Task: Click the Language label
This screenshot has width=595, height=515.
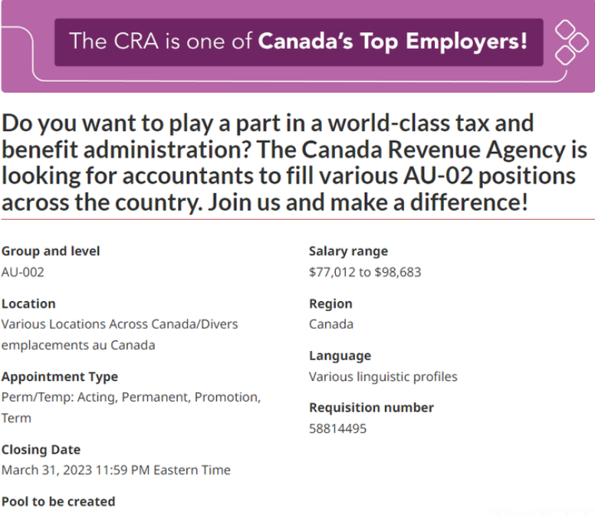Action: coord(340,356)
